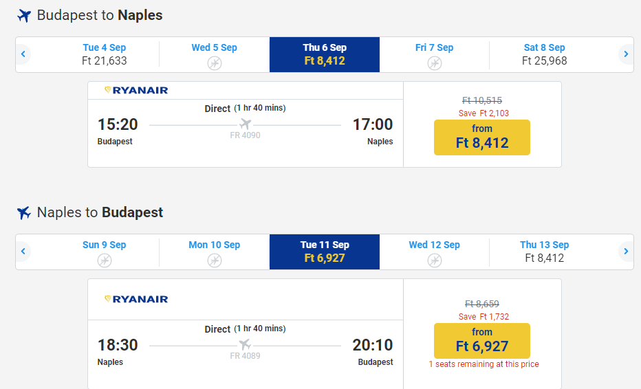
Task: Click the plane icon beside Naples to Budapest
Action: (24, 212)
